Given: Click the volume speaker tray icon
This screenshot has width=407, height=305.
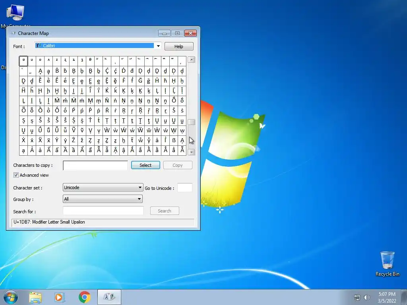Looking at the screenshot, I should click(x=367, y=297).
